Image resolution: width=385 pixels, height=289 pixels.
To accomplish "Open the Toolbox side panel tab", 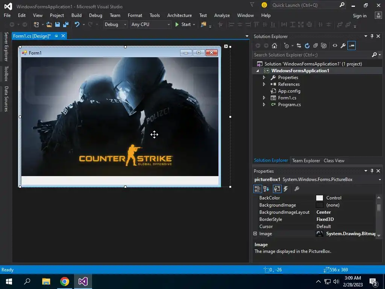I will click(x=6, y=73).
